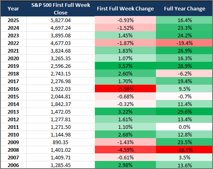Select the S&P 500 First Full Week Close header

tap(61, 9)
